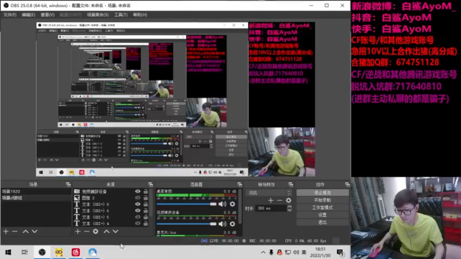Toggle the lock on 视频捕获设备 source

146,192
